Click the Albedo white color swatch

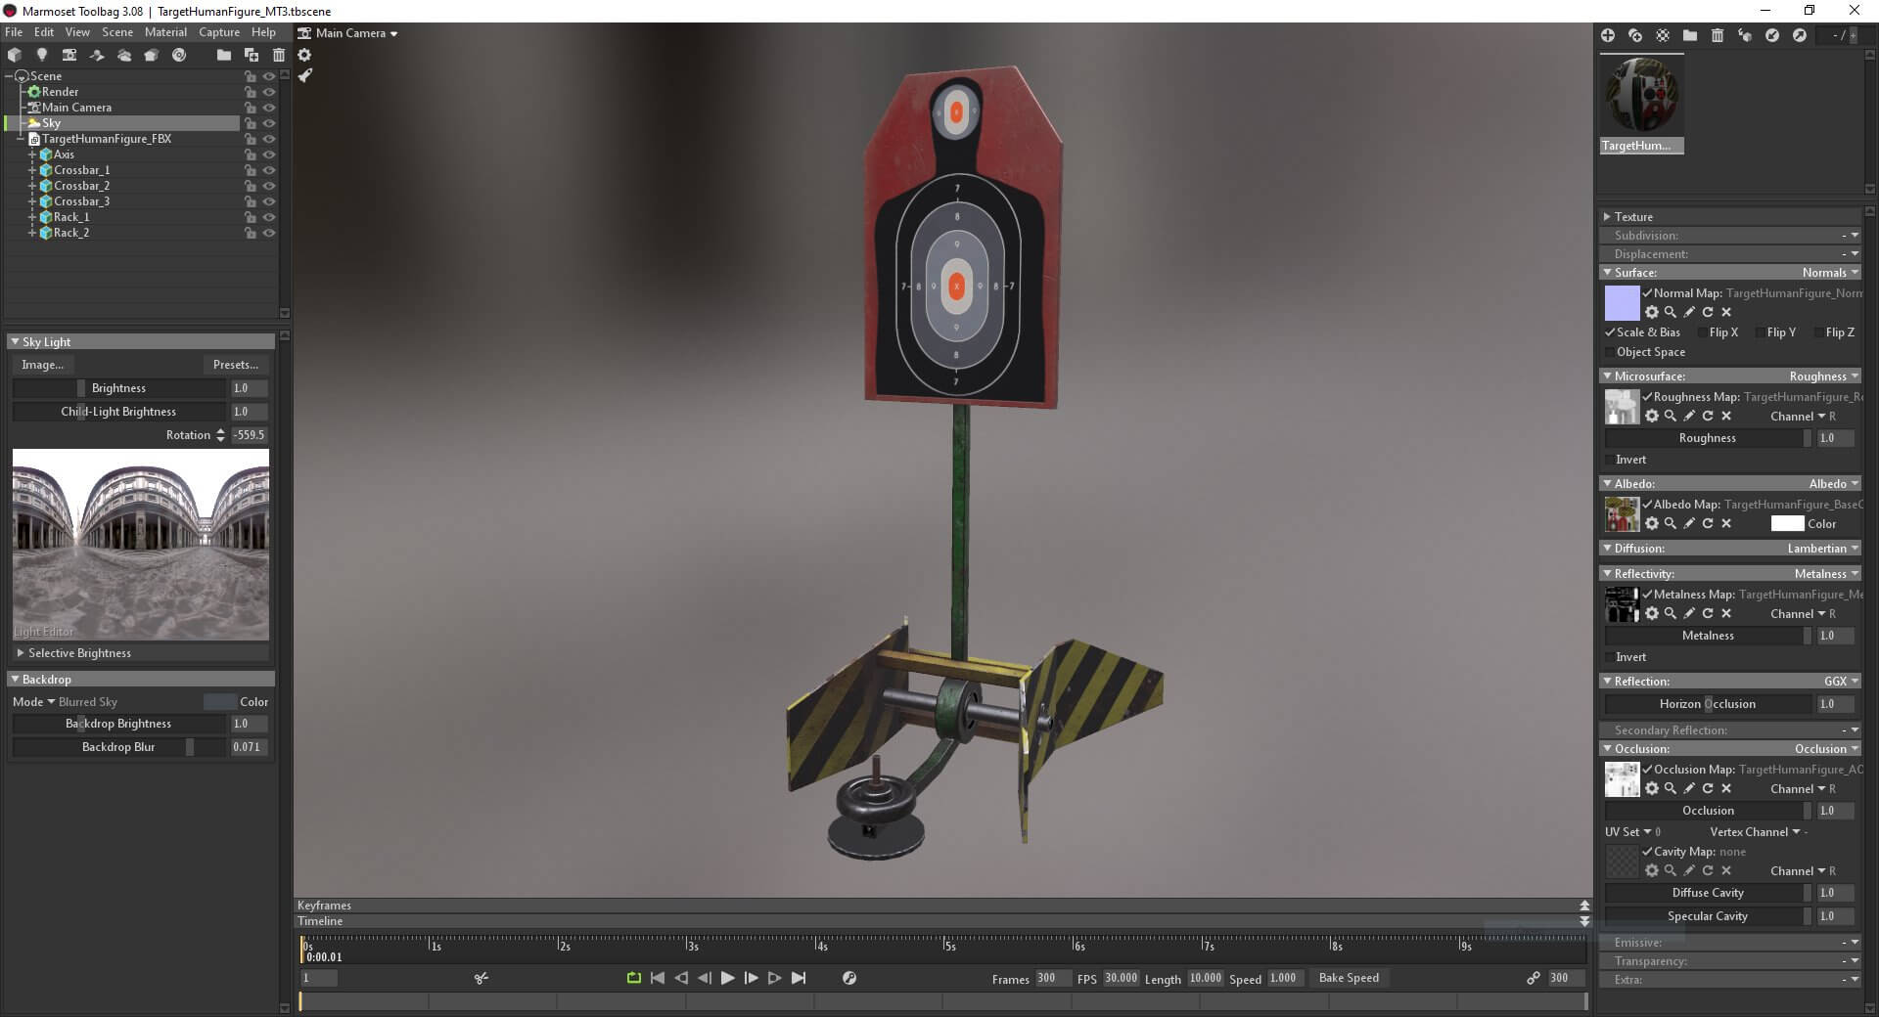pyautogui.click(x=1786, y=524)
